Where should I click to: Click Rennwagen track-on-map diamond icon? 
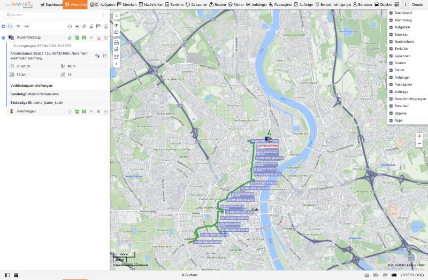tap(70, 111)
